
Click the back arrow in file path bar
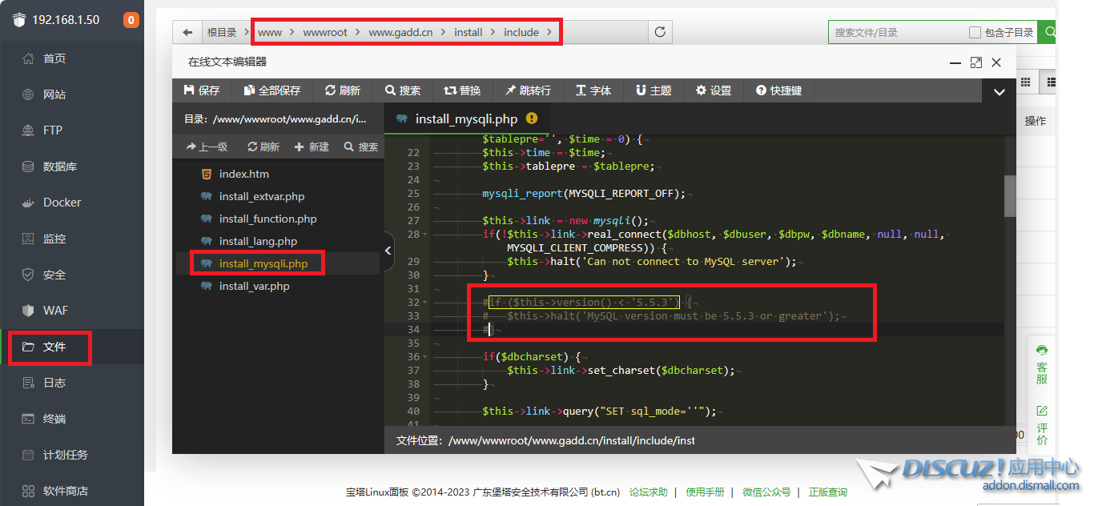pyautogui.click(x=187, y=32)
